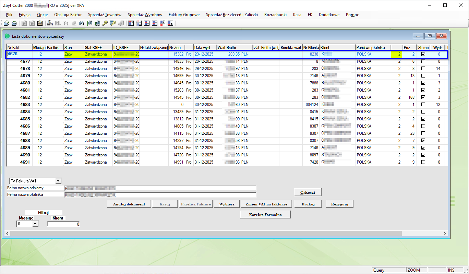Click the last record-navigation toolbar icon
469x274 pixels.
[x=170, y=23]
